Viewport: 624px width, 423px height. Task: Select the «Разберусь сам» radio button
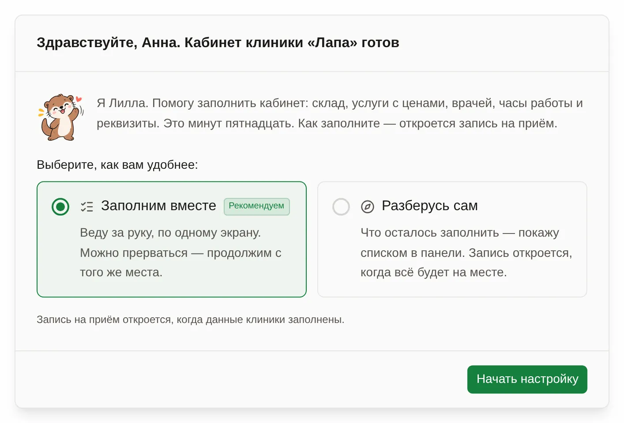point(341,207)
